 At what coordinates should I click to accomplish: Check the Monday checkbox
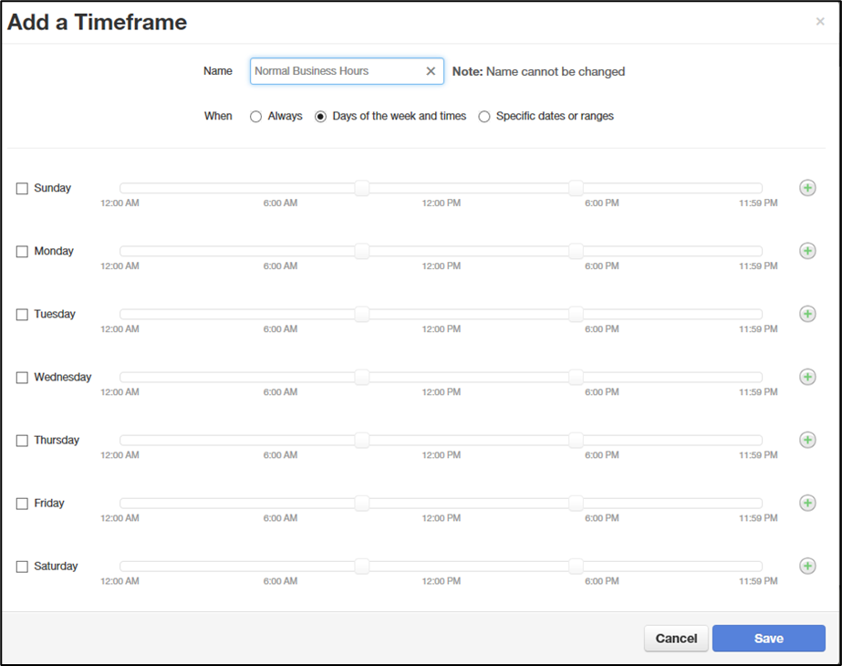[x=22, y=252]
